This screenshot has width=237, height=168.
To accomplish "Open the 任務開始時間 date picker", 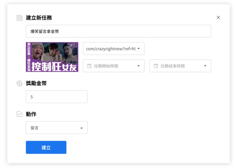I will (x=114, y=66).
